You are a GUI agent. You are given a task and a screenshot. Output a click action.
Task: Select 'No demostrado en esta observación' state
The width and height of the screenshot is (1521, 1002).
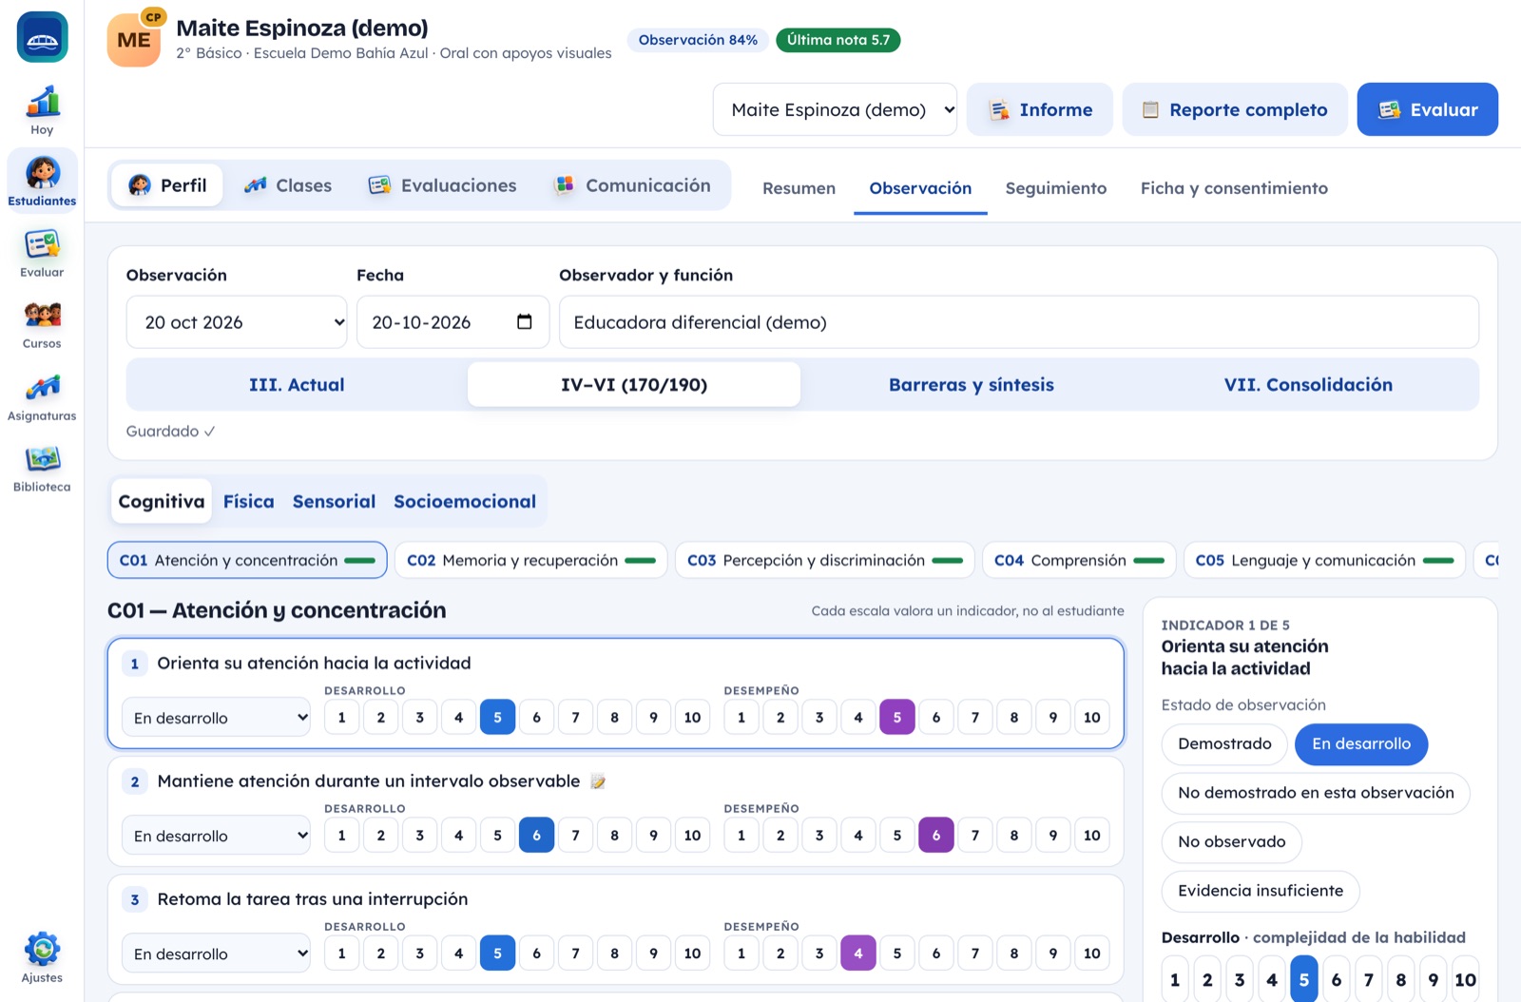[1316, 793]
